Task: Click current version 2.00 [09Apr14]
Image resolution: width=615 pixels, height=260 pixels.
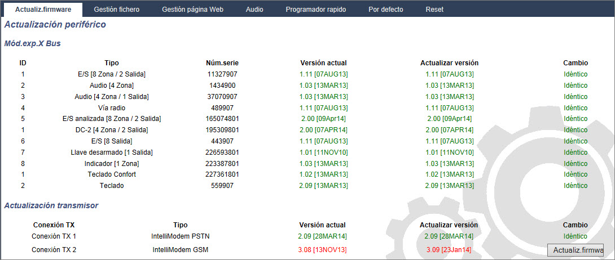Action: tap(323, 119)
